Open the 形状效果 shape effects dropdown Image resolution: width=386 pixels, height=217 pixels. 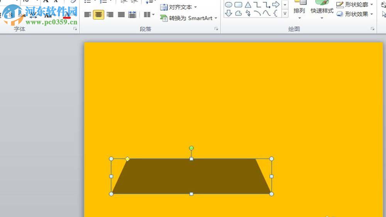354,14
